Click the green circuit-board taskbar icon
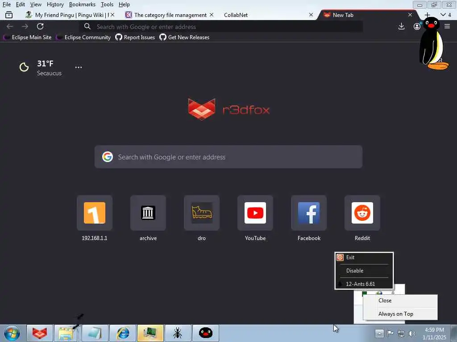457x342 pixels. 150,333
